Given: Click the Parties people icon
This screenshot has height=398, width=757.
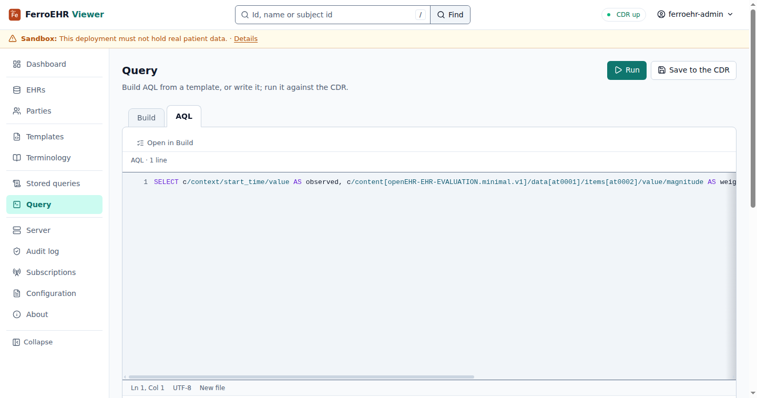Looking at the screenshot, I should 17,111.
